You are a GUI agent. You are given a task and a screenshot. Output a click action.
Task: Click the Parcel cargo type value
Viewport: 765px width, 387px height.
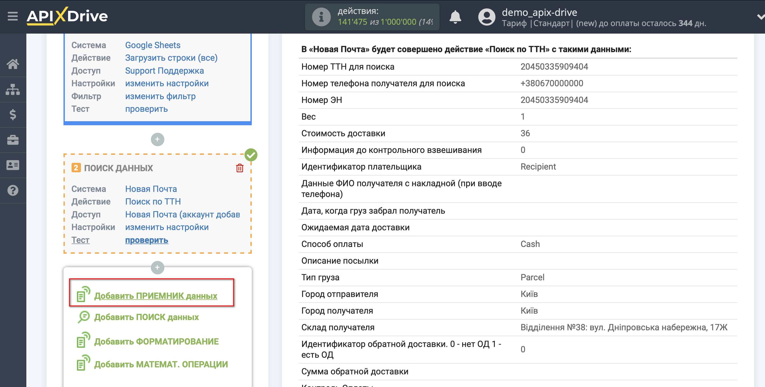(x=532, y=277)
